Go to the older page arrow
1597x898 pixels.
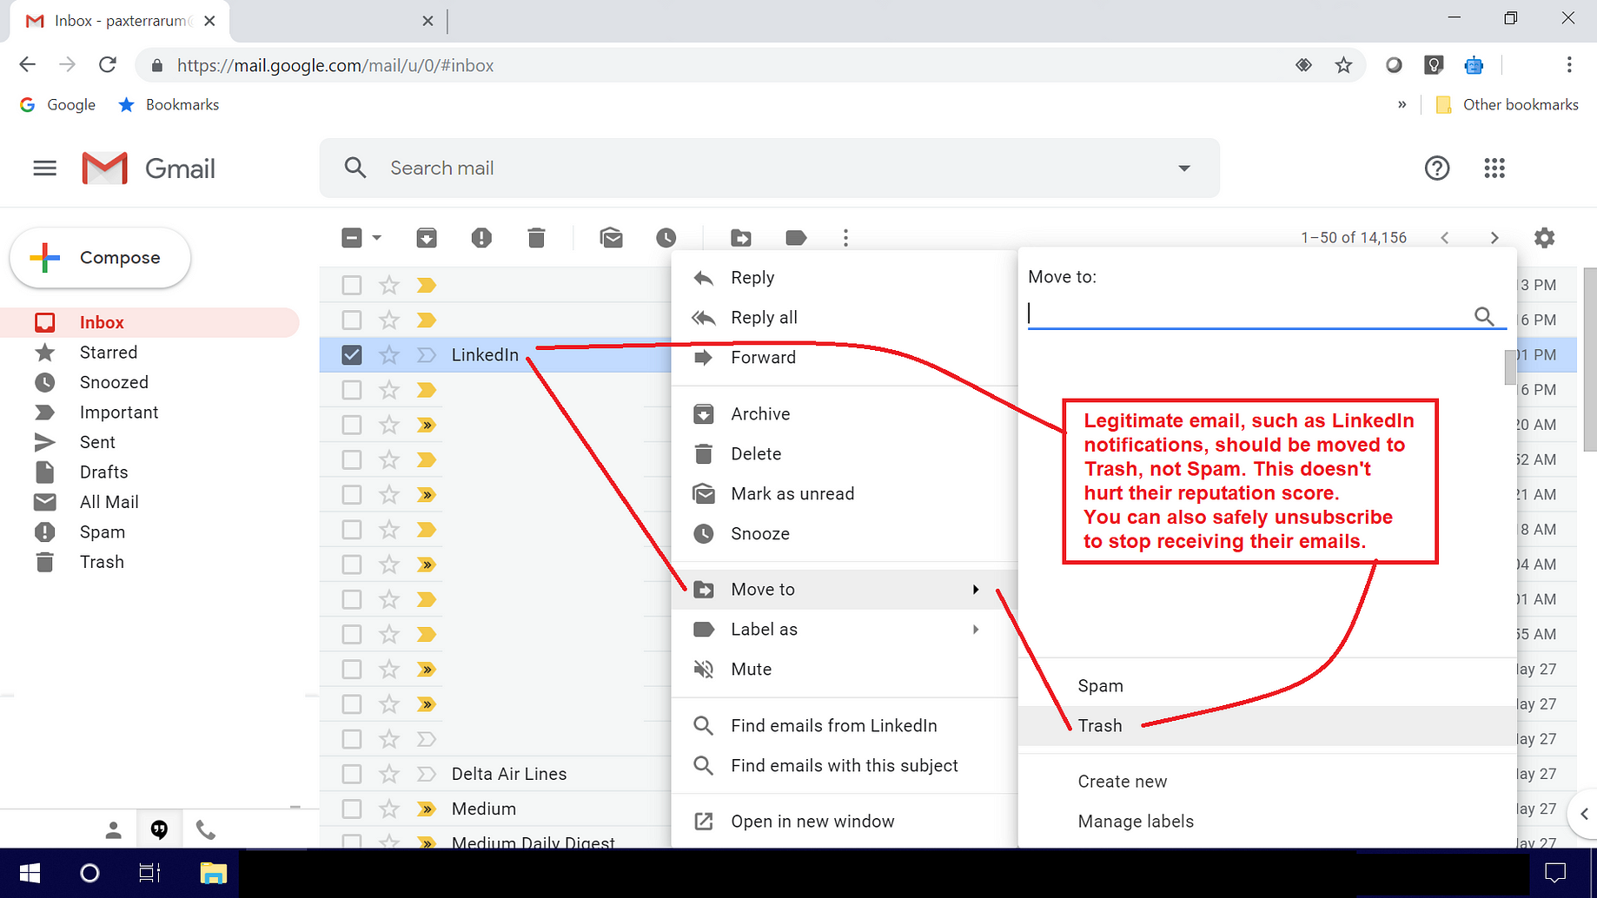pos(1494,238)
